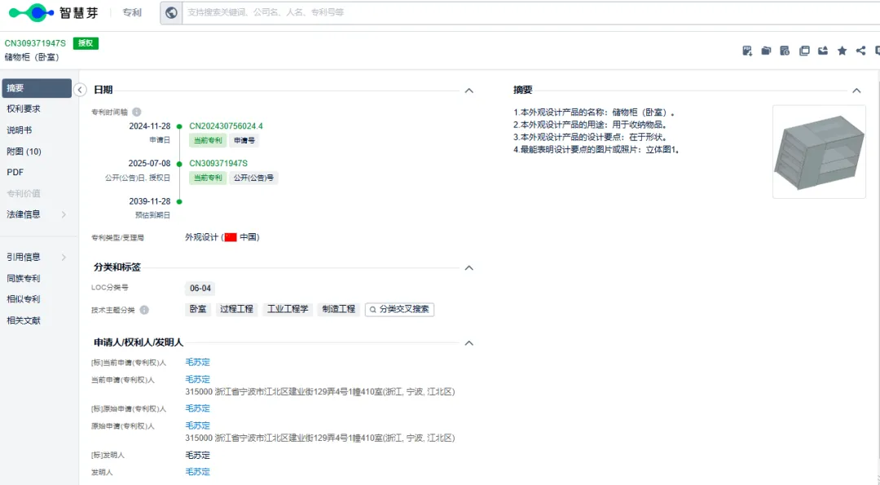Click the 2025-07-08 timeline dot
The height and width of the screenshot is (485, 880).
pyautogui.click(x=179, y=164)
